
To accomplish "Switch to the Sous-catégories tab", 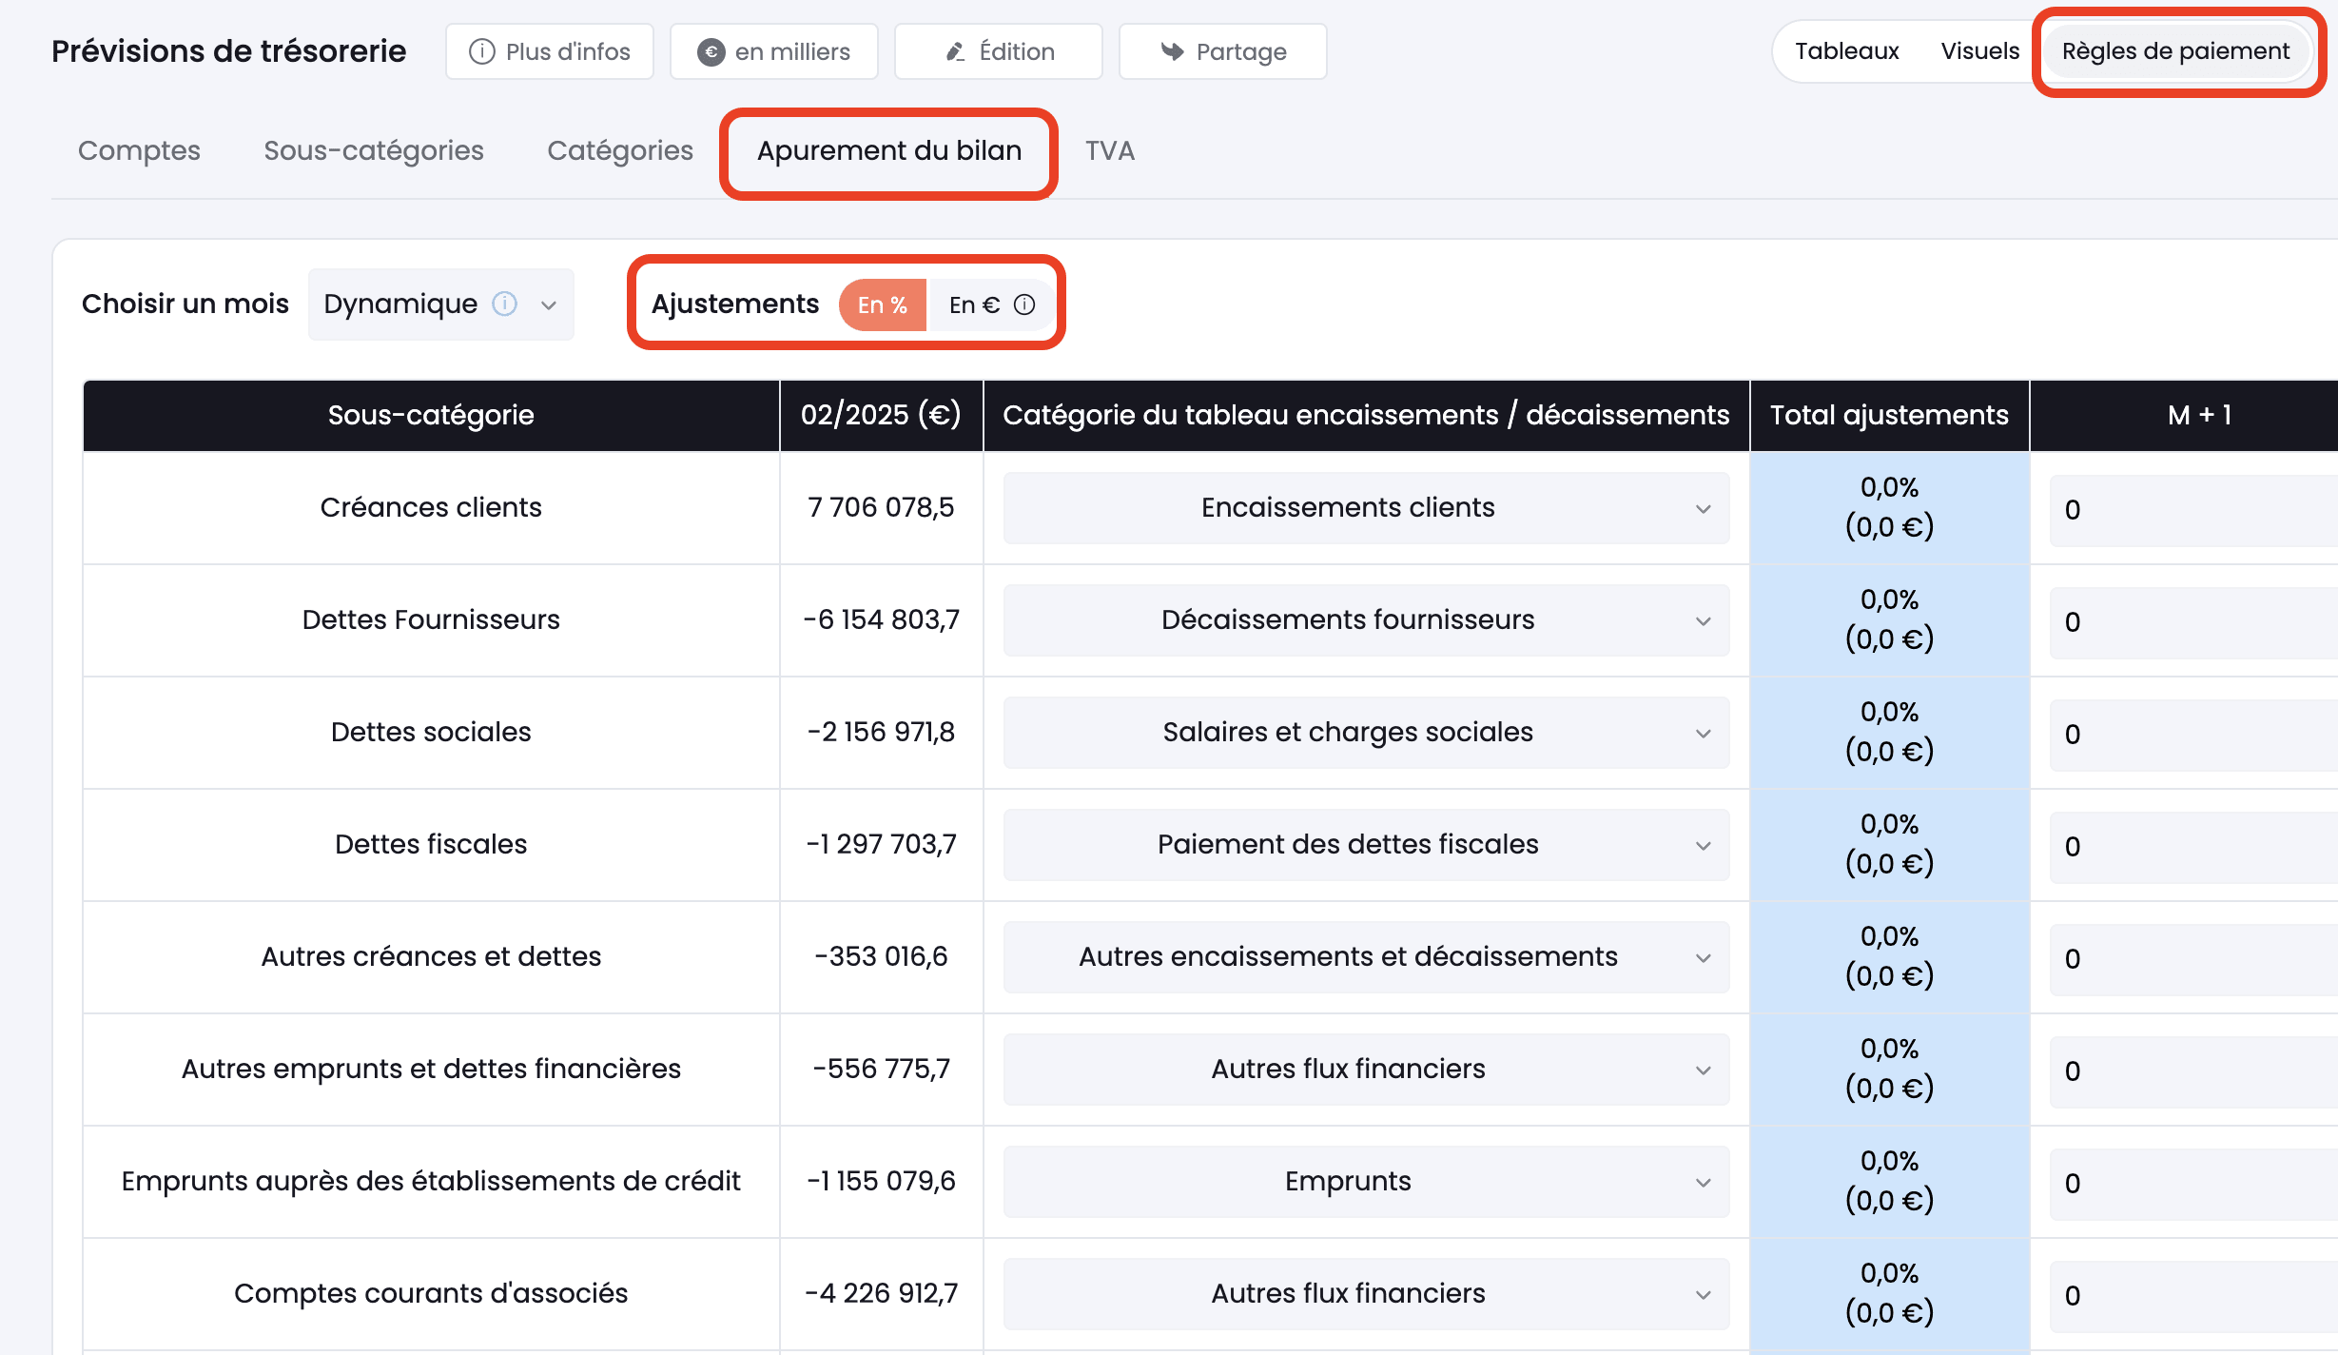I will 374,150.
